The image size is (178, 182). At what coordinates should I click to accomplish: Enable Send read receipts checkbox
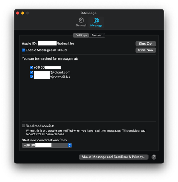[x=23, y=126]
